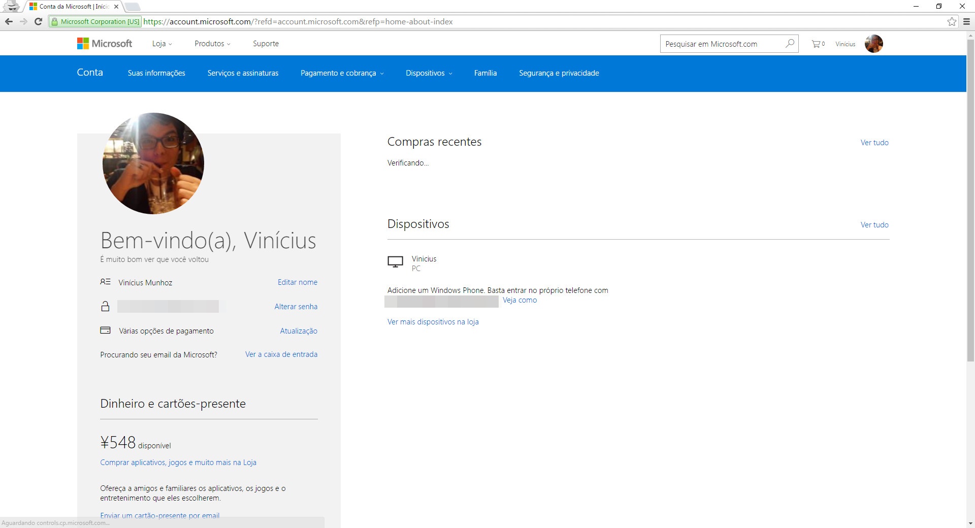Open Ver mais dispositivos na loja

[433, 322]
